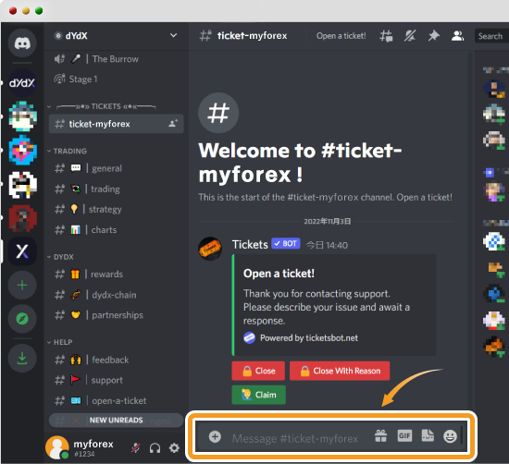This screenshot has width=509, height=464.
Task: Click the Tickets bot username
Action: (250, 245)
